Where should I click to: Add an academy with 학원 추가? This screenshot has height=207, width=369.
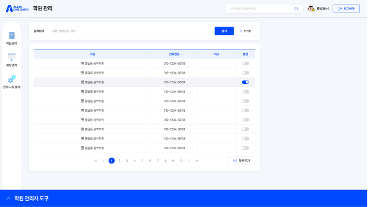[242, 160]
